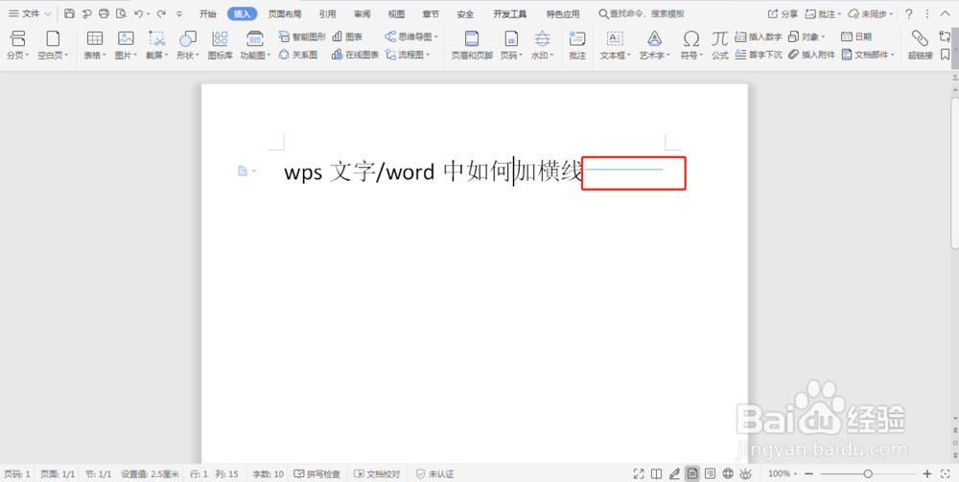Click the 分享 share button
This screenshot has height=482, width=959.
[x=783, y=14]
